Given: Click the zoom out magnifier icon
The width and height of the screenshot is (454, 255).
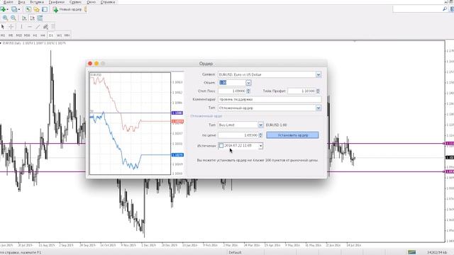Looking at the screenshot, I should click(13, 18).
